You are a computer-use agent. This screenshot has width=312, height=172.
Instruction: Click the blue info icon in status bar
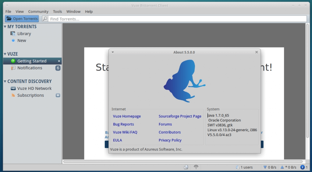coord(302,167)
